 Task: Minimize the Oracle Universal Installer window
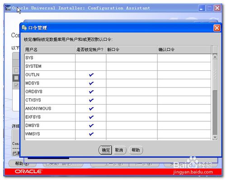click(x=201, y=8)
